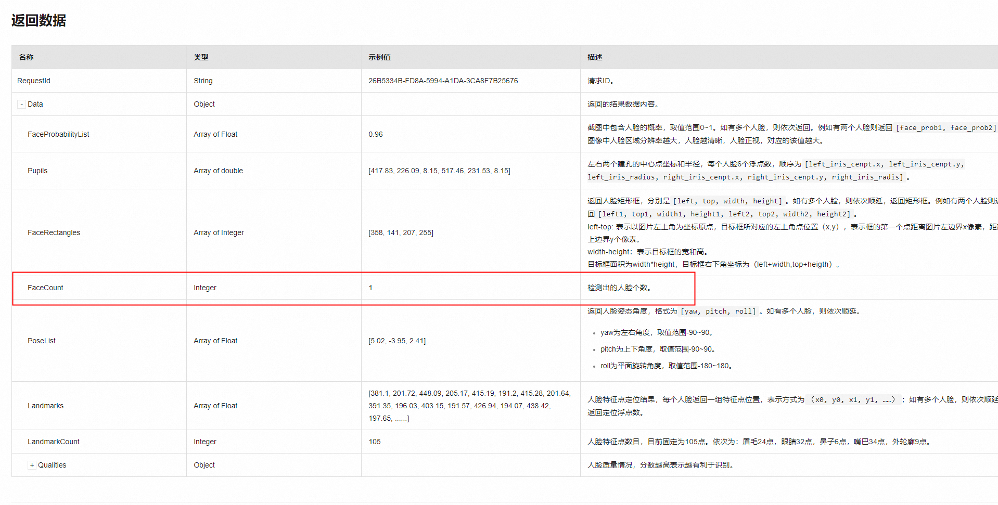The image size is (998, 505).
Task: Click the Qualities description 人脸质量情况
Action: click(661, 465)
